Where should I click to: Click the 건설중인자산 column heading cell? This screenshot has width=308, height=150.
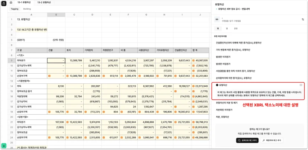(182, 50)
